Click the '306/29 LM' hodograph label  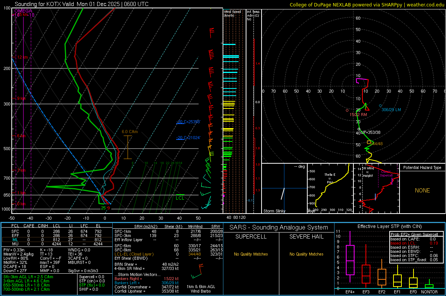click(x=391, y=110)
